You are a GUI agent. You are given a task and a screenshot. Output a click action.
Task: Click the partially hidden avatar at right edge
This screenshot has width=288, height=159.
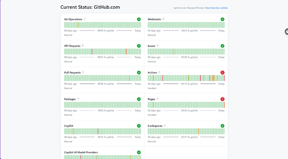286,32
